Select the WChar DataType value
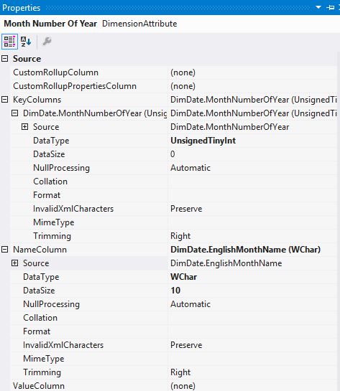 (x=183, y=277)
